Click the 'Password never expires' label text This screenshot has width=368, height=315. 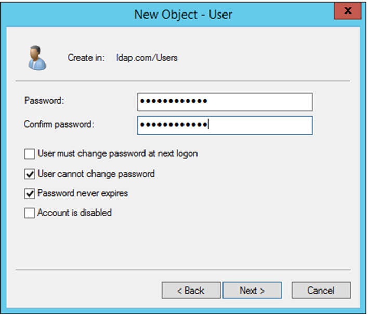pyautogui.click(x=83, y=193)
